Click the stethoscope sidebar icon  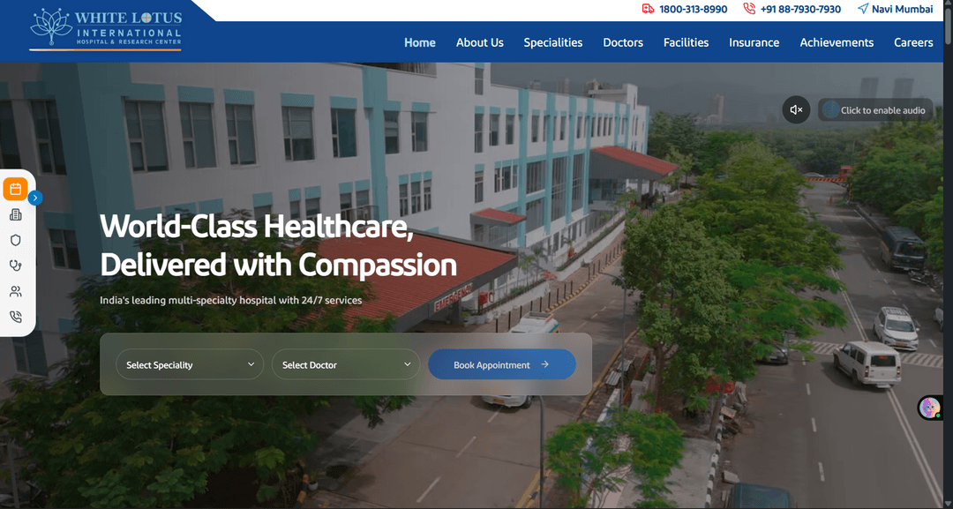tap(16, 266)
